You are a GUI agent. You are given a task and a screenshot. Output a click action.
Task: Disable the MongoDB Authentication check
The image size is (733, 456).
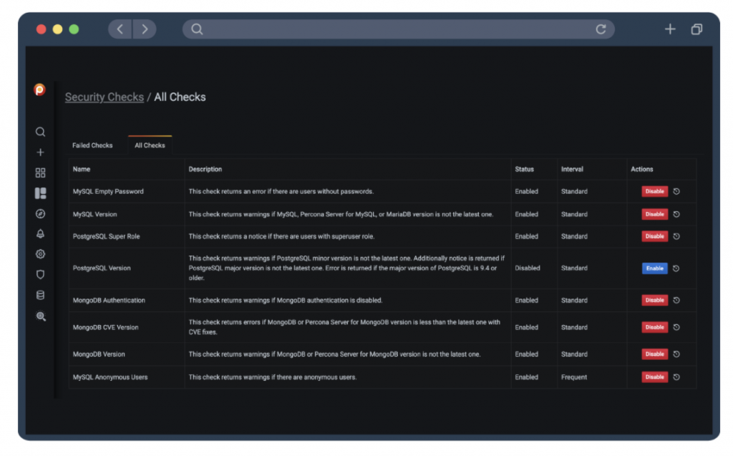[x=654, y=300]
